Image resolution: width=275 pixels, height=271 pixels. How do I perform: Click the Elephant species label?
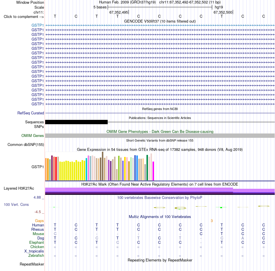pos(36,242)
